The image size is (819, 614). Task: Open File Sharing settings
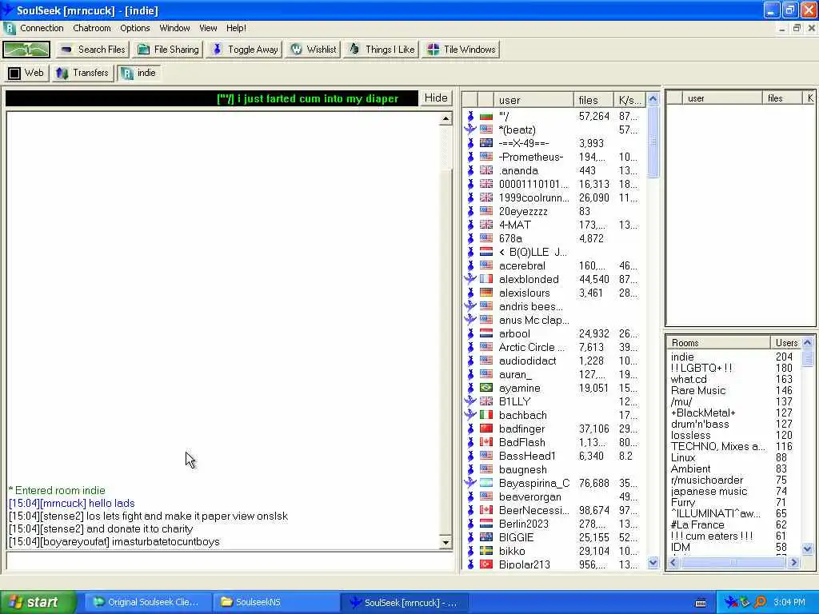(x=168, y=50)
